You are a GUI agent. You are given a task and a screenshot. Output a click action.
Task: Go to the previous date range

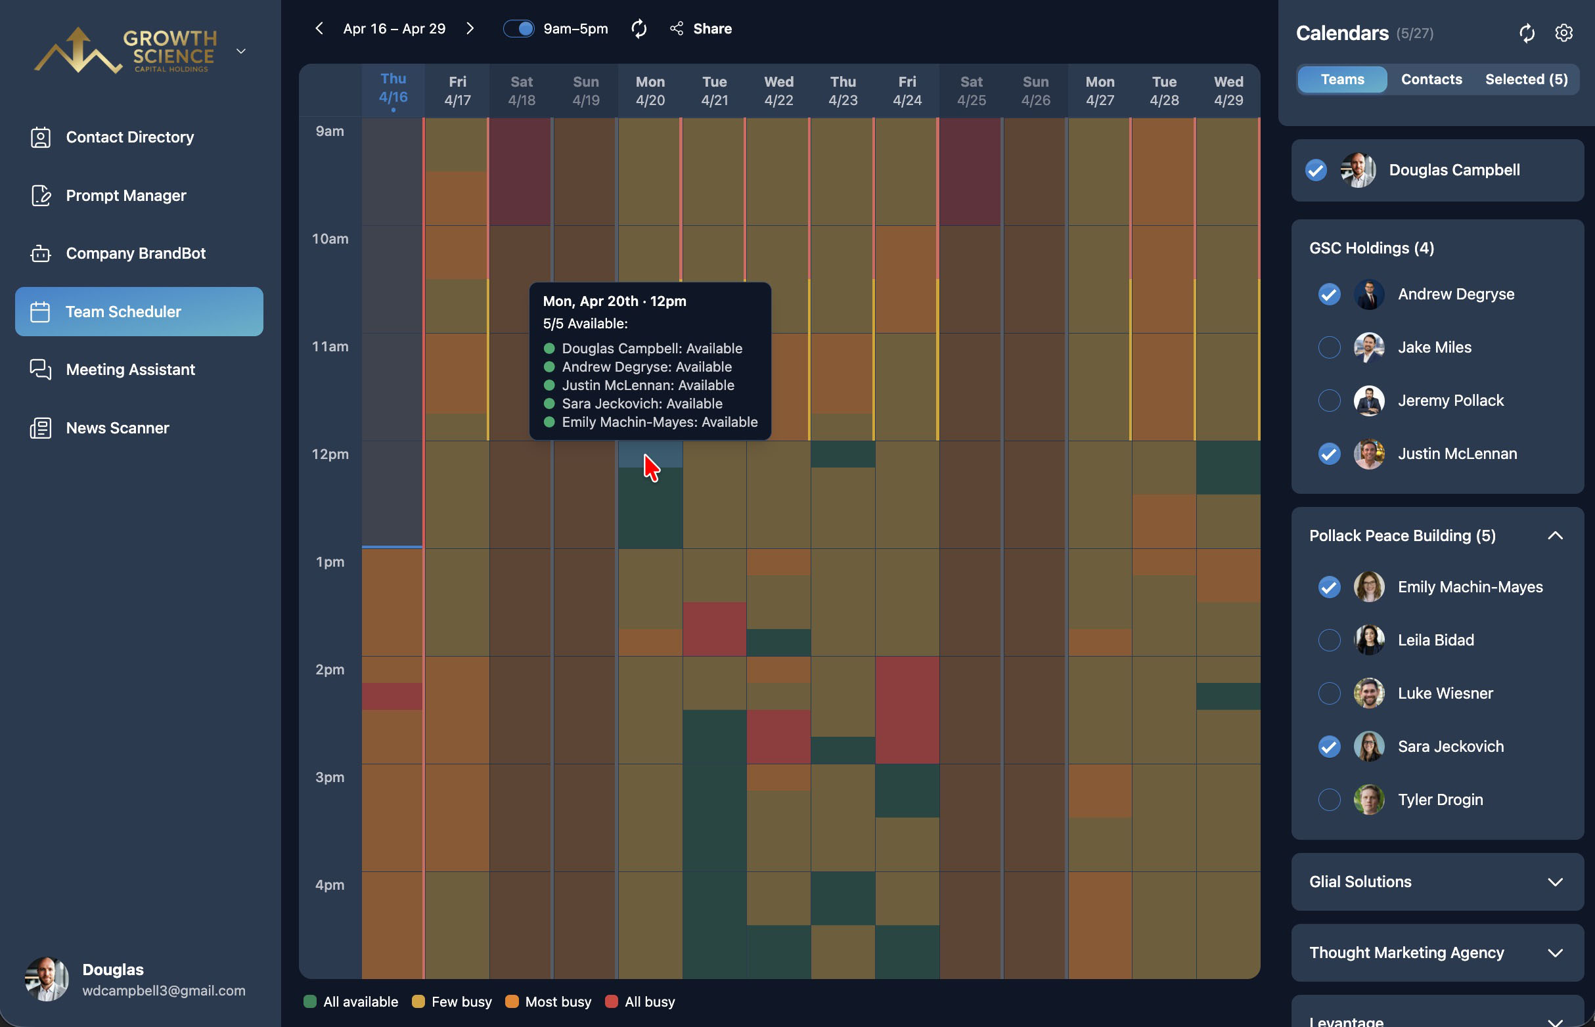(319, 29)
